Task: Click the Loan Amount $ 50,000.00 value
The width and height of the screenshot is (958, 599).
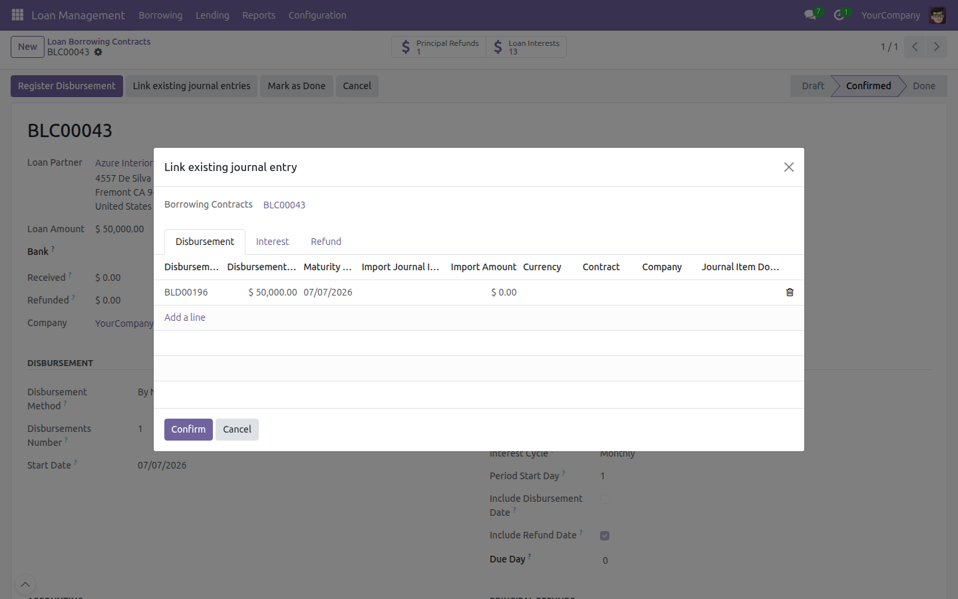Action: coord(120,229)
